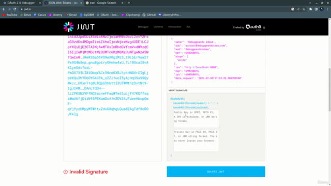Viewport: 331px width, 186px height.
Task: Click the browser forward arrow
Action: 9,9
